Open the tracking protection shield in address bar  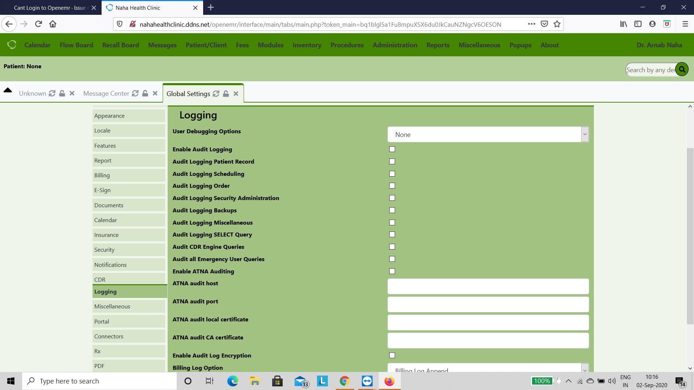pyautogui.click(x=120, y=24)
